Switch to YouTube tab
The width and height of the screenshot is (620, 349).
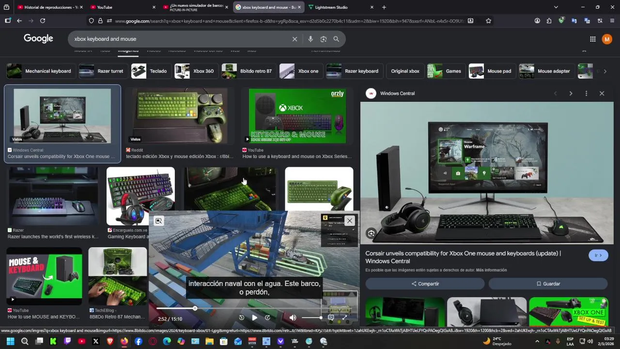123,7
